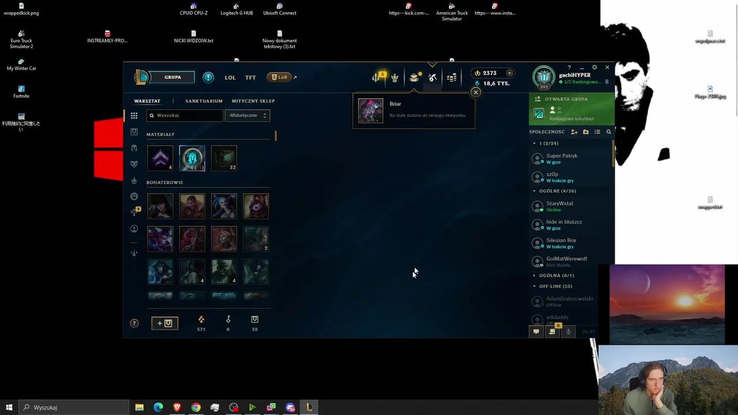Click the add friend icon
Image resolution: width=738 pixels, height=415 pixels.
coord(574,132)
